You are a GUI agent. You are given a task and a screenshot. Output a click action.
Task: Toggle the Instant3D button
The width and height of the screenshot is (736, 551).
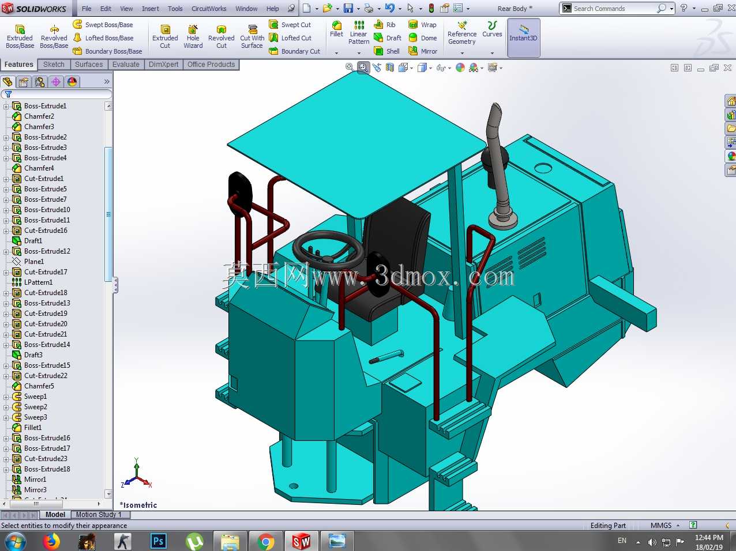[x=523, y=37]
